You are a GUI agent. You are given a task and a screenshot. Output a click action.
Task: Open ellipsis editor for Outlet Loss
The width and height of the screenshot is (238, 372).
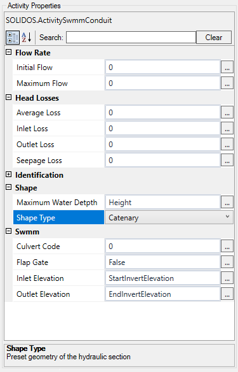[x=227, y=144]
